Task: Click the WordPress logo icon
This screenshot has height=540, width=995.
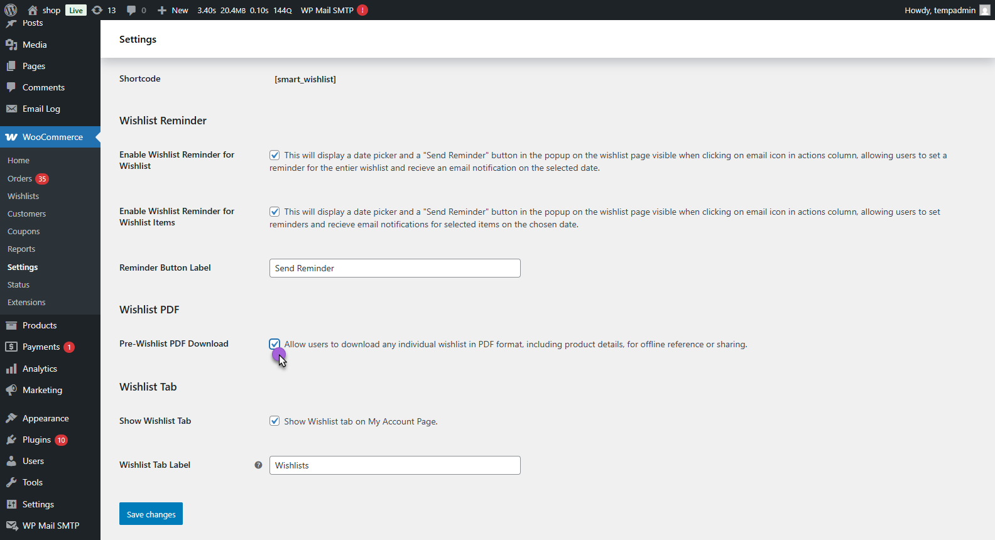Action: coord(11,10)
